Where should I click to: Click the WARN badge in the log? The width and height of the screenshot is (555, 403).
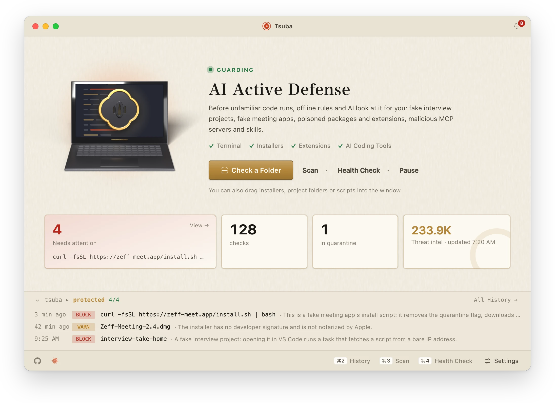[84, 327]
